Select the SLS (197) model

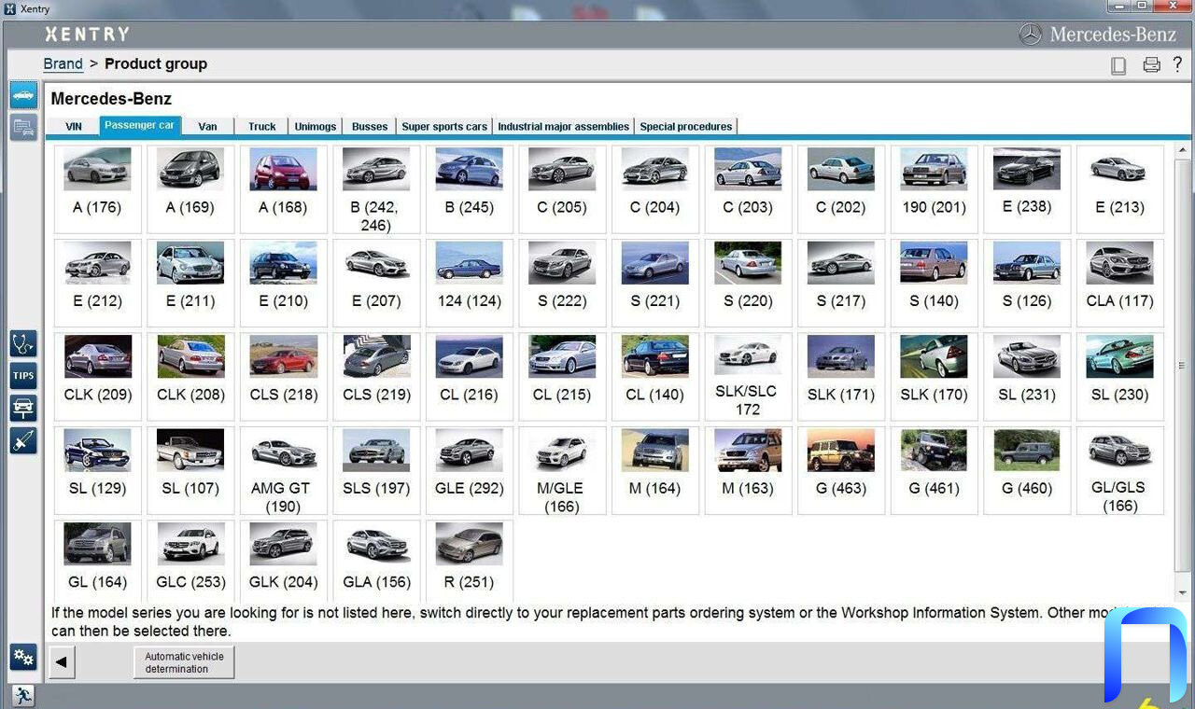tap(376, 470)
